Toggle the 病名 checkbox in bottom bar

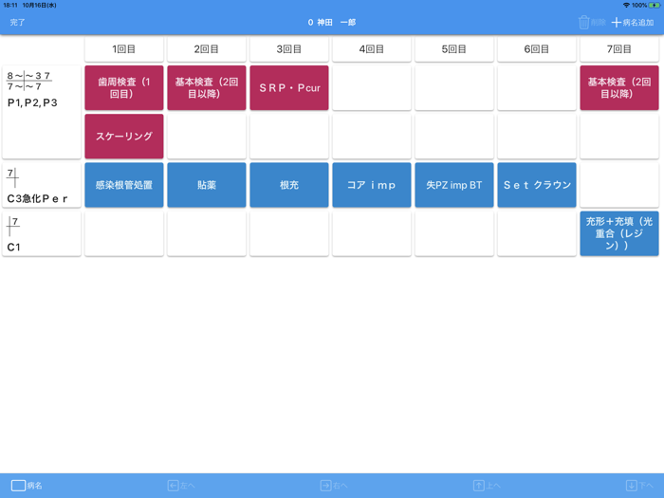click(18, 486)
